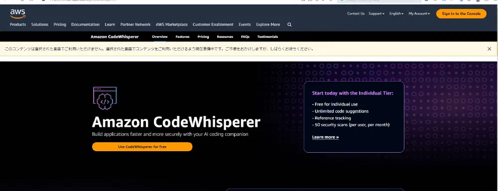The height and width of the screenshot is (191, 498).
Task: Click the AWS logo
Action: (17, 13)
